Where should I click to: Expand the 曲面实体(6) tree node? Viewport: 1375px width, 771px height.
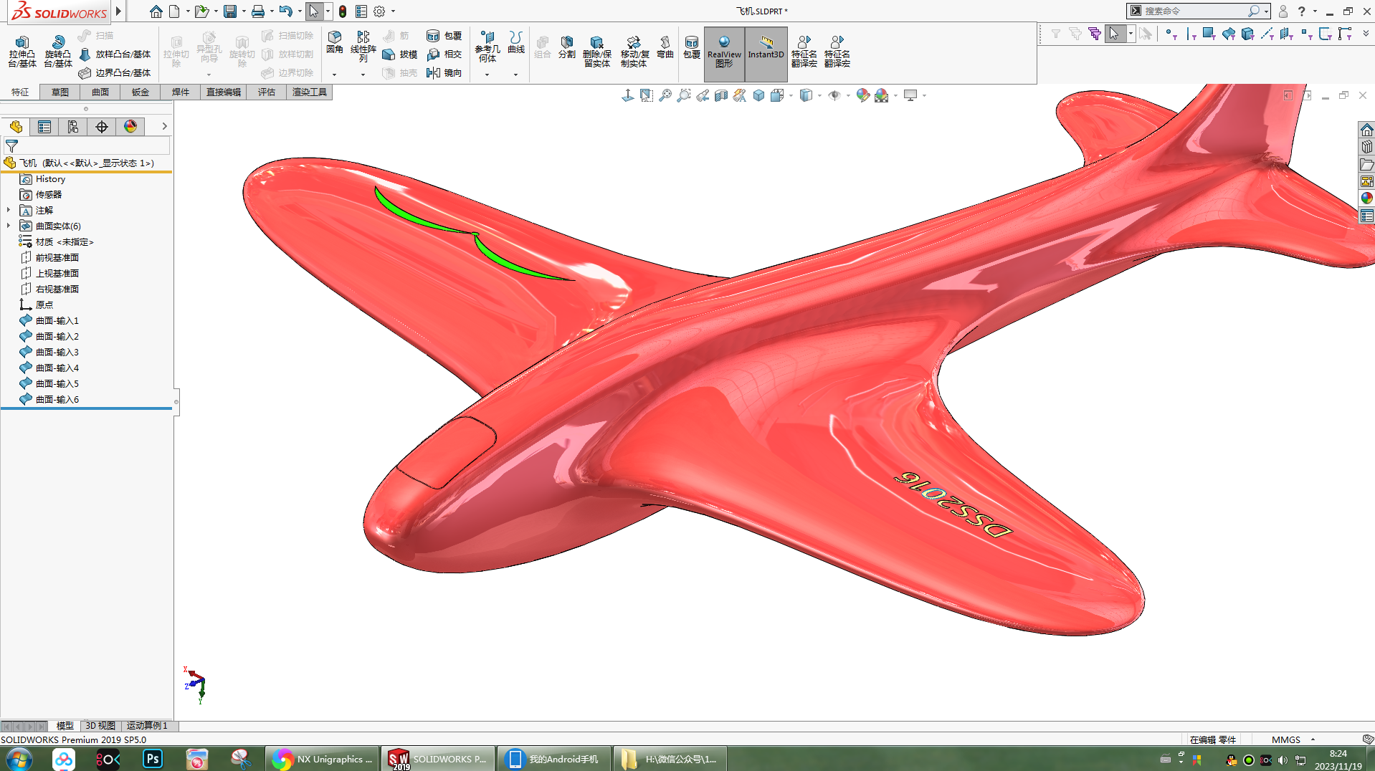tap(9, 226)
